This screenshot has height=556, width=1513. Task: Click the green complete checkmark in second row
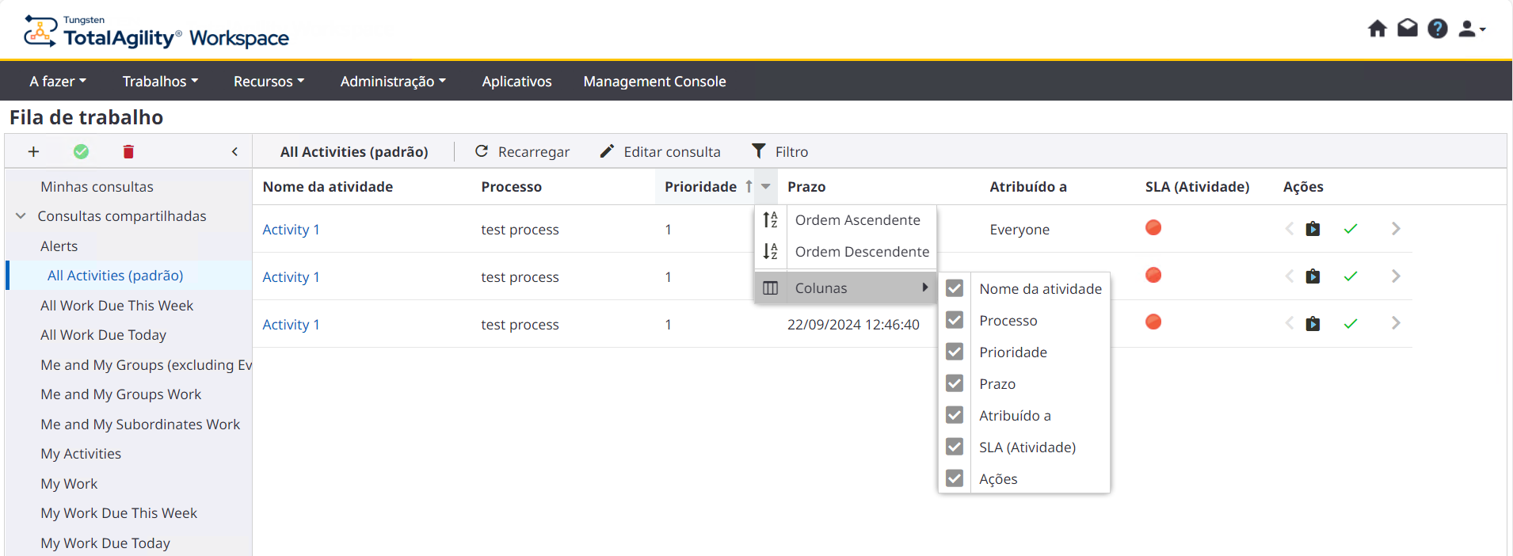click(x=1351, y=276)
